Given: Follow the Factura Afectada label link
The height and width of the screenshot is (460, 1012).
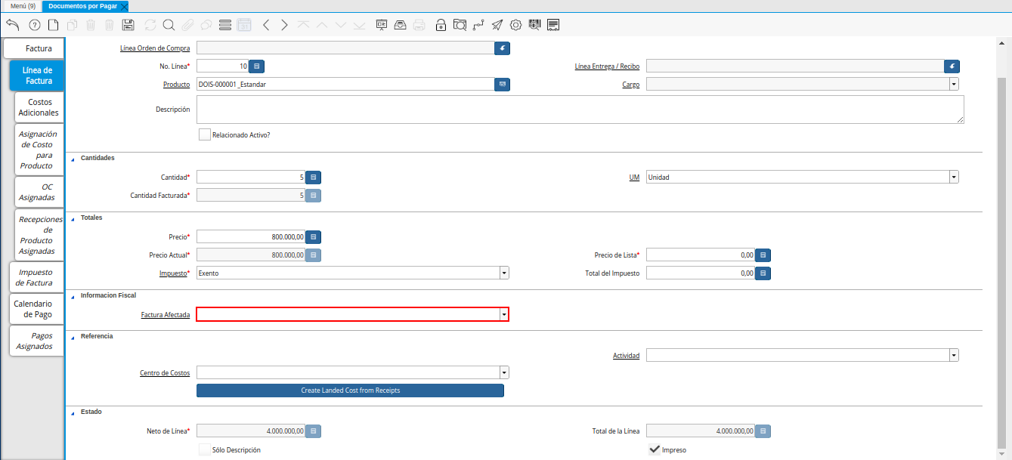Looking at the screenshot, I should click(166, 314).
